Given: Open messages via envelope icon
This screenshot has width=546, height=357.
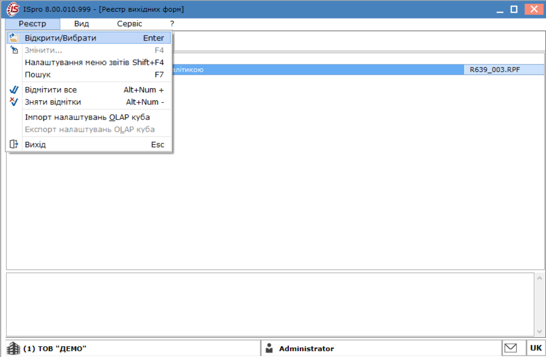Looking at the screenshot, I should tap(511, 348).
